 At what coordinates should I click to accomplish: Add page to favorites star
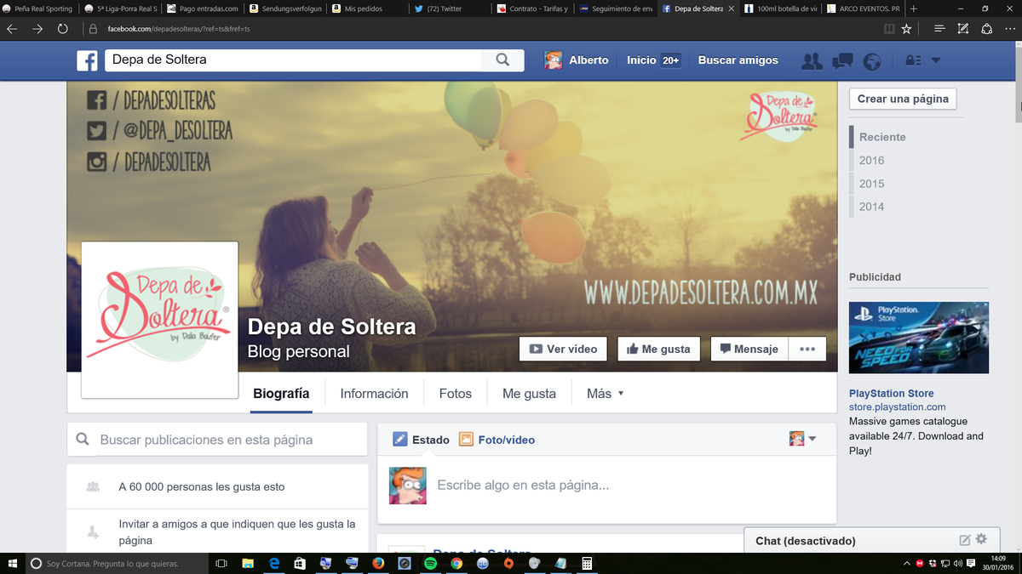point(906,29)
